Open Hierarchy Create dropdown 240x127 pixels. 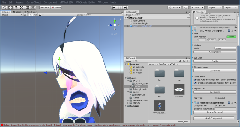pyautogui.click(x=129, y=15)
